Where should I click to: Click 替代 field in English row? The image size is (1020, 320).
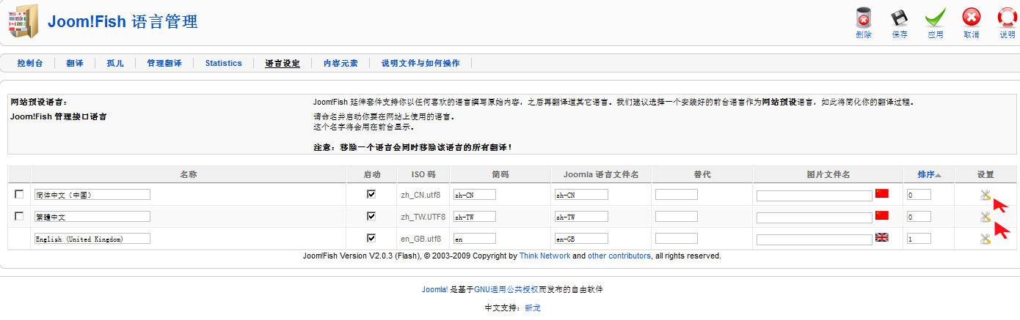[x=677, y=239]
